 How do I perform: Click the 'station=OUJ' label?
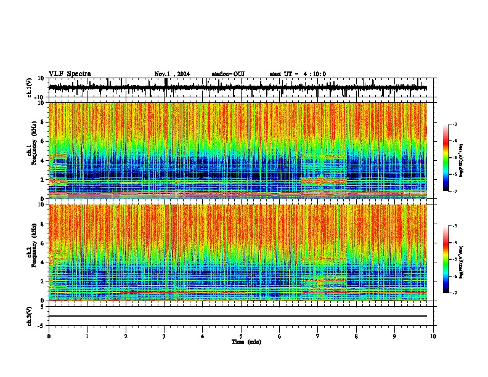(x=228, y=74)
